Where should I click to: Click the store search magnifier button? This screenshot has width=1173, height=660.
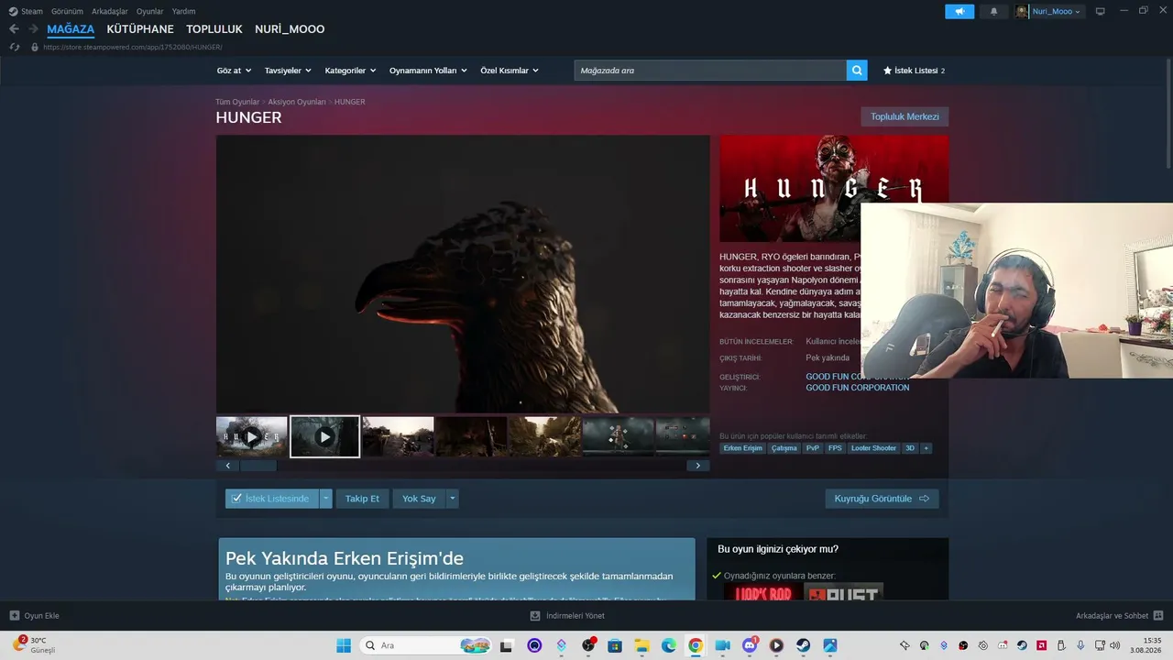pos(857,71)
